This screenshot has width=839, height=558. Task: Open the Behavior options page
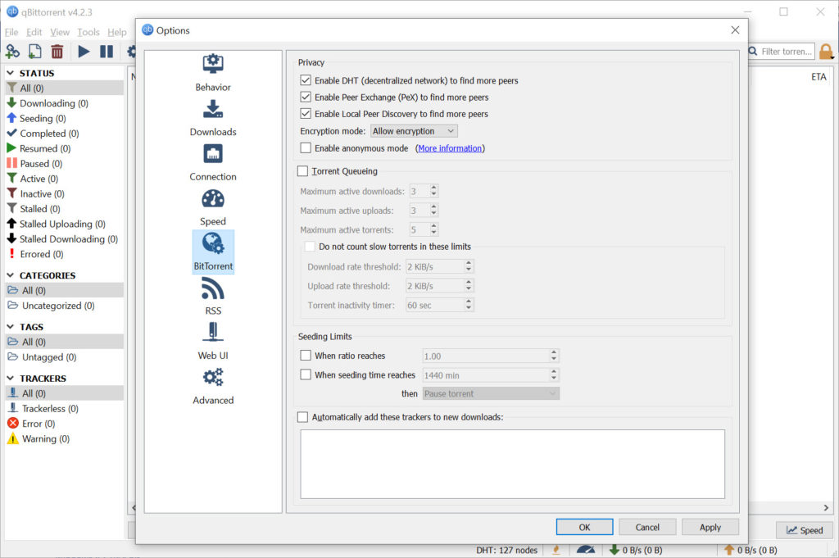tap(213, 73)
